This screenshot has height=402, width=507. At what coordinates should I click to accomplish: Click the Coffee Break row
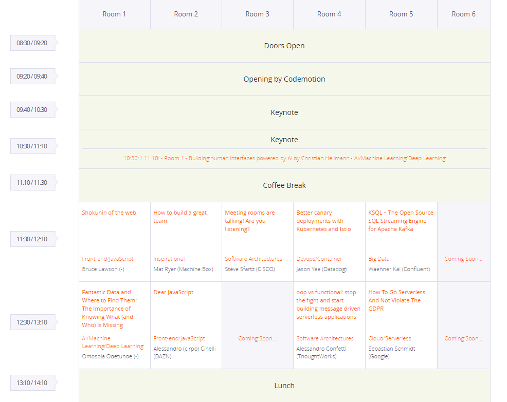[x=284, y=185]
